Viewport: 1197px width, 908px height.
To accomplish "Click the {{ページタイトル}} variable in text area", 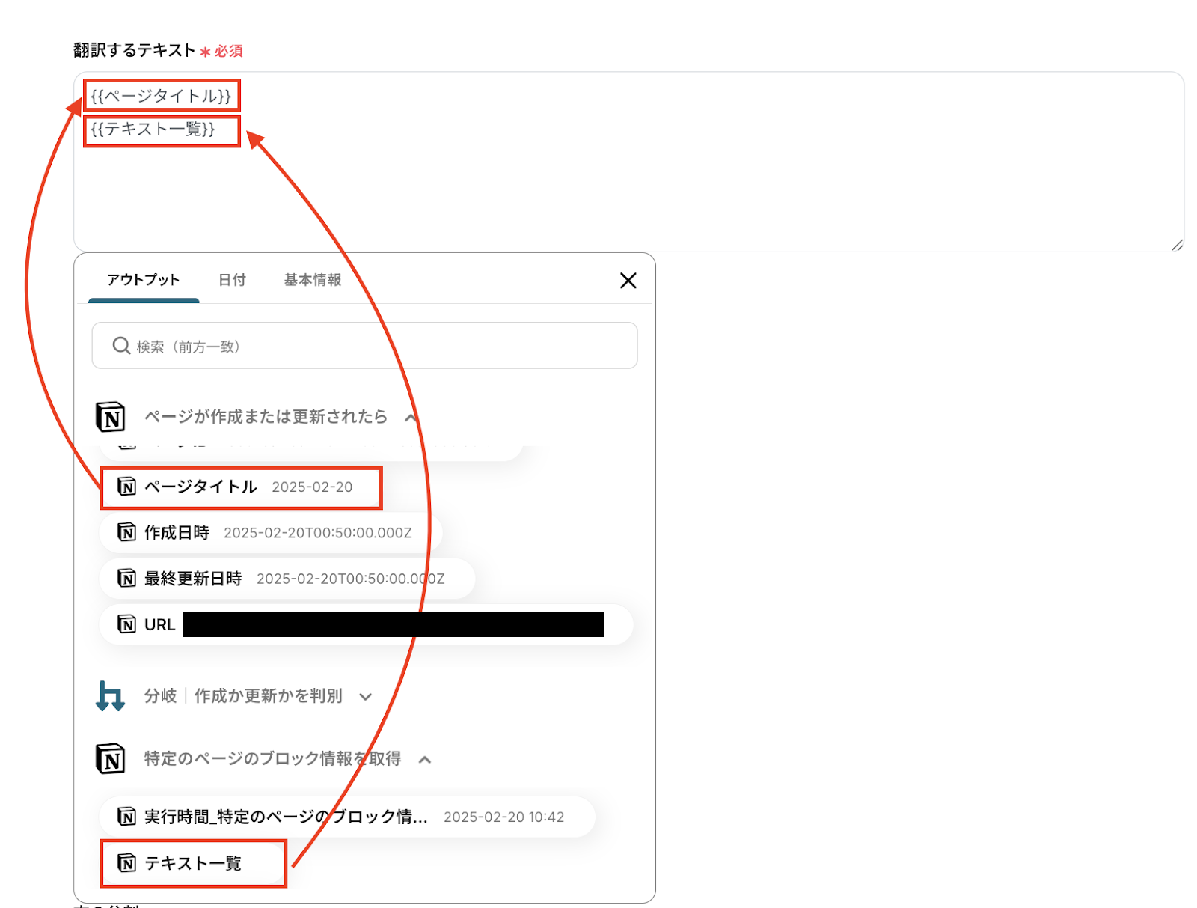I will click(x=161, y=96).
